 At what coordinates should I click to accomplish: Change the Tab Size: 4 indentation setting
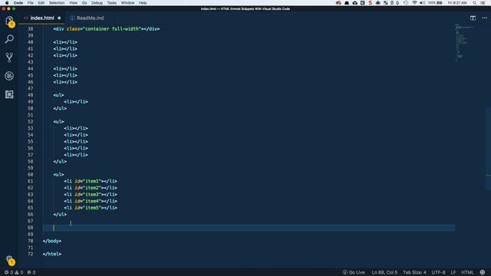[x=414, y=273]
